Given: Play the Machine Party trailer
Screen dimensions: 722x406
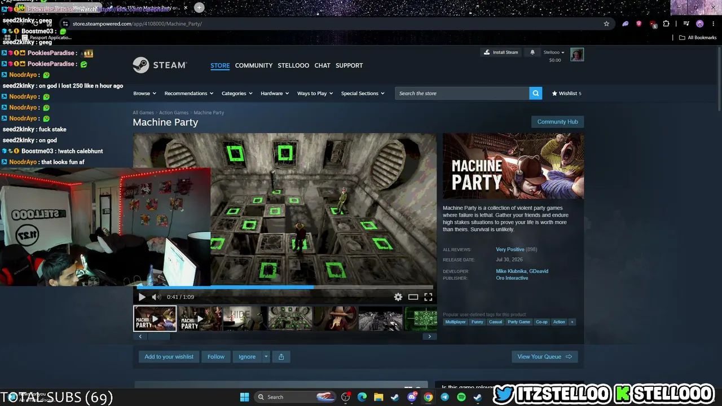Looking at the screenshot, I should click(x=142, y=297).
